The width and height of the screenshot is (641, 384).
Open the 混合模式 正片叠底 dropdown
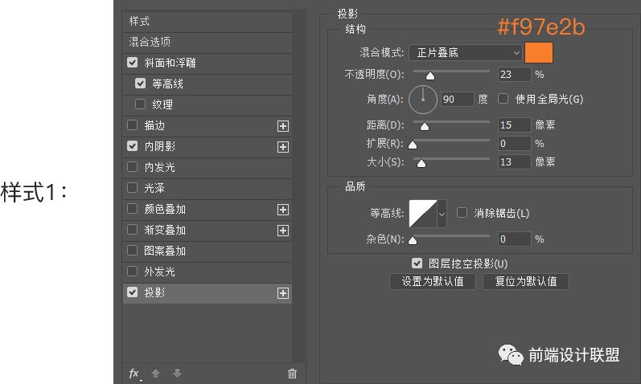point(466,53)
